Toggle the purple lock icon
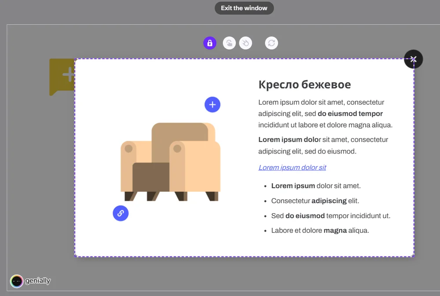 210,43
